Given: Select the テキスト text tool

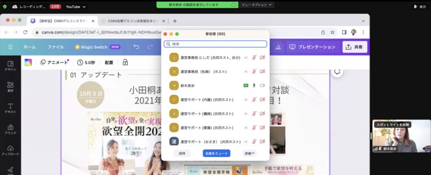Looking at the screenshot, I should pos(11,108).
